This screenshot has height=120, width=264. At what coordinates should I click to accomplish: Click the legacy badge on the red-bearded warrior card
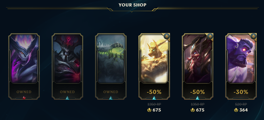[x=210, y=36]
